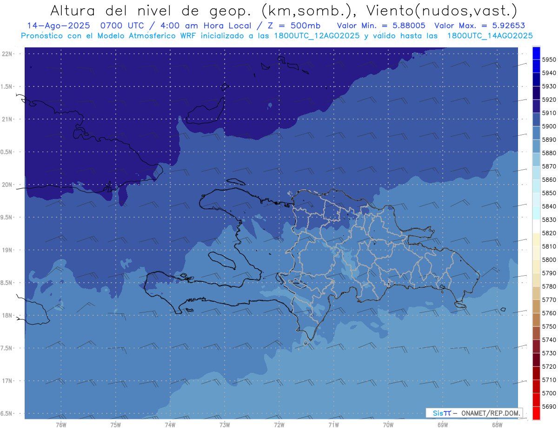Image resolution: width=558 pixels, height=431 pixels.
Task: Click the color bar swatch between 5870 and 5860
Action: [536, 173]
